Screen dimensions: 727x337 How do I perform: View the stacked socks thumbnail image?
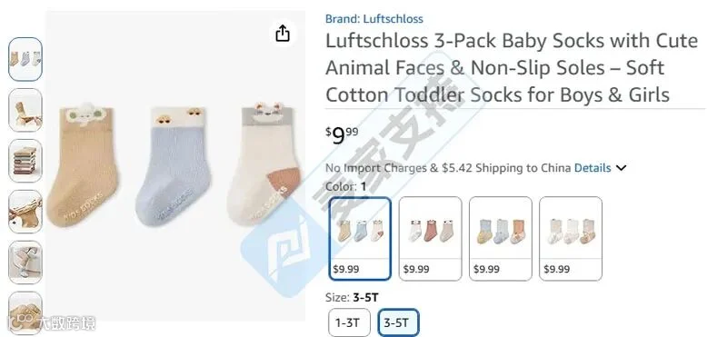[25, 161]
